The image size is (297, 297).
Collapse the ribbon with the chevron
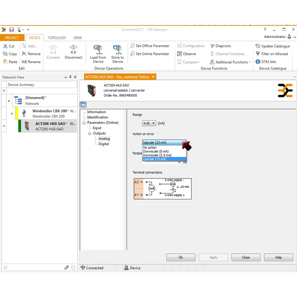pos(294,37)
